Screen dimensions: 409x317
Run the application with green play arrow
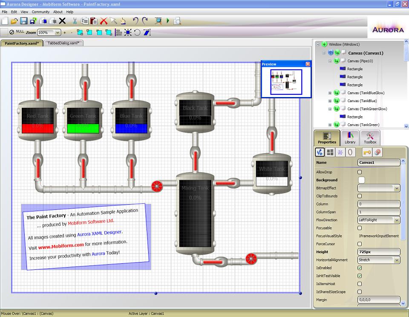(168, 21)
